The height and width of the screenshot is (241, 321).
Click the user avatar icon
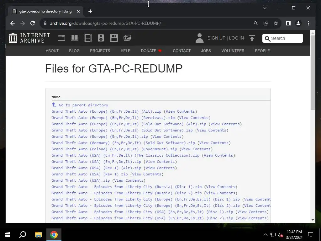(199, 38)
